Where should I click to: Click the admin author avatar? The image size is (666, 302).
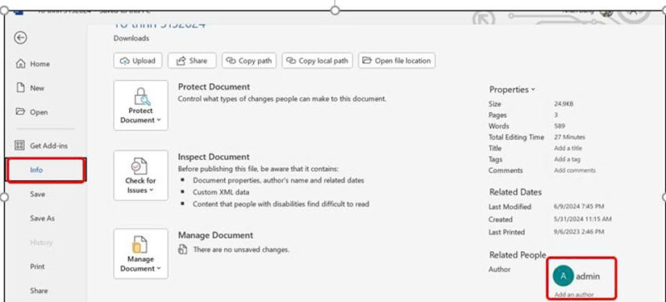(564, 276)
